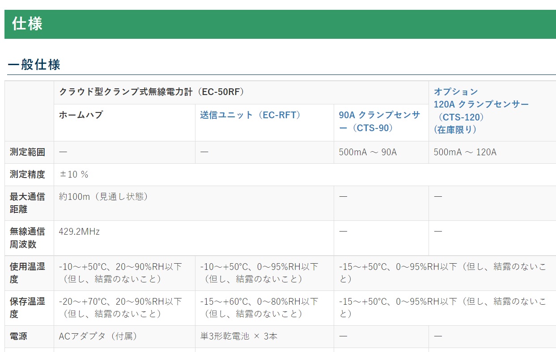Click the 測定精度 row label
The height and width of the screenshot is (352, 556).
pyautogui.click(x=28, y=174)
